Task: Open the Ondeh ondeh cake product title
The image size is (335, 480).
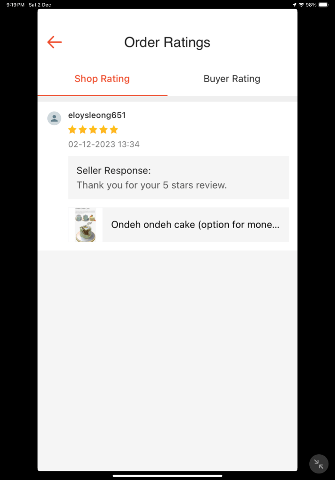Action: pos(195,225)
